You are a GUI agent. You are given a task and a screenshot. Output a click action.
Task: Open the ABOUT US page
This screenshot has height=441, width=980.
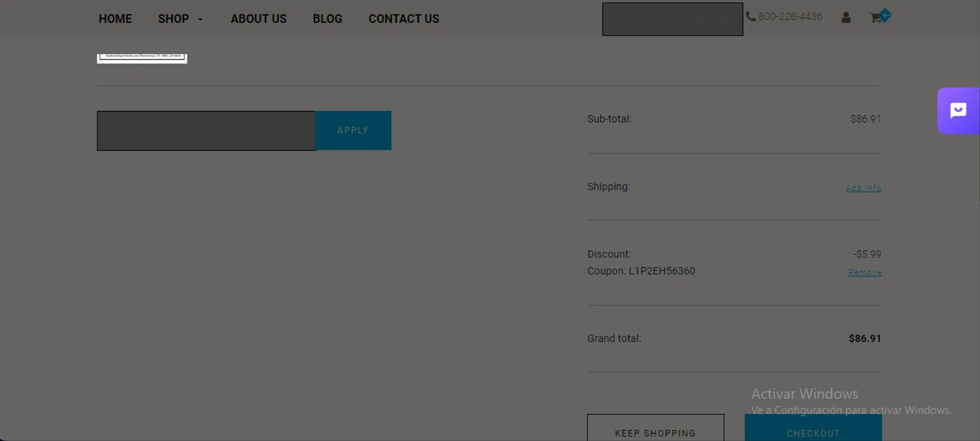pyautogui.click(x=259, y=19)
